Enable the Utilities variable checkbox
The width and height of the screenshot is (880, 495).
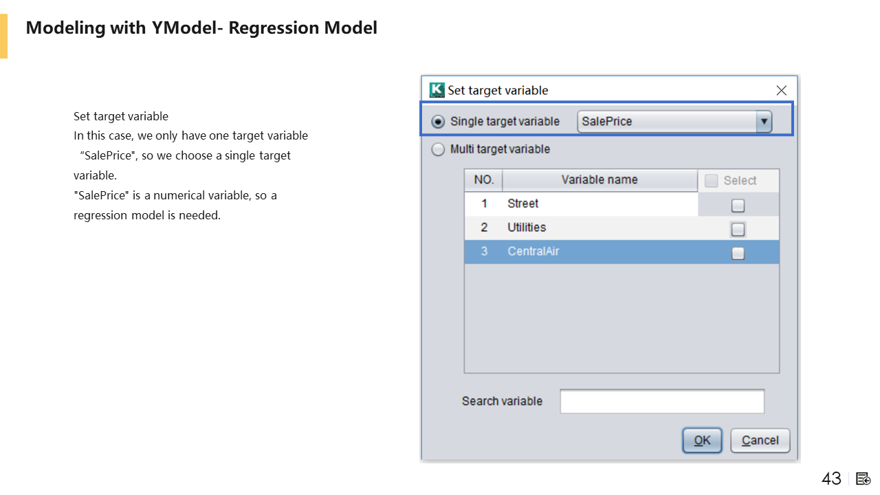[738, 229]
